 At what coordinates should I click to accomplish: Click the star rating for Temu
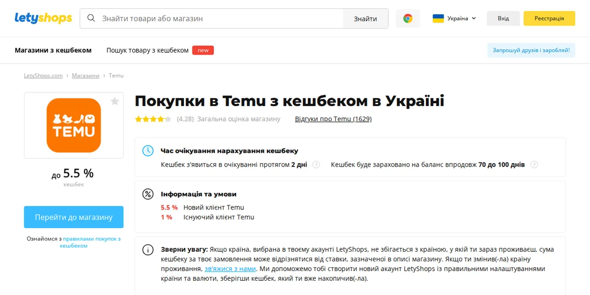(x=153, y=119)
